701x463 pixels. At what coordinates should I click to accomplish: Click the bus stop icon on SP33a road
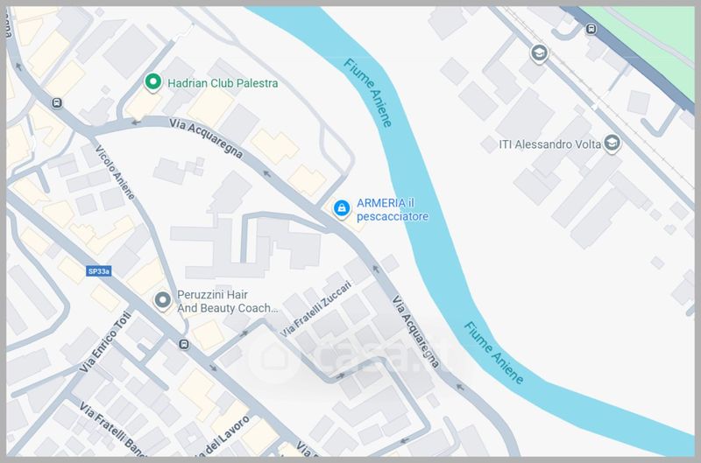point(184,344)
